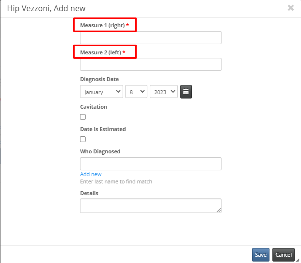The height and width of the screenshot is (263, 301).
Task: Click the Measure 2 (left) label
Action: (x=101, y=52)
